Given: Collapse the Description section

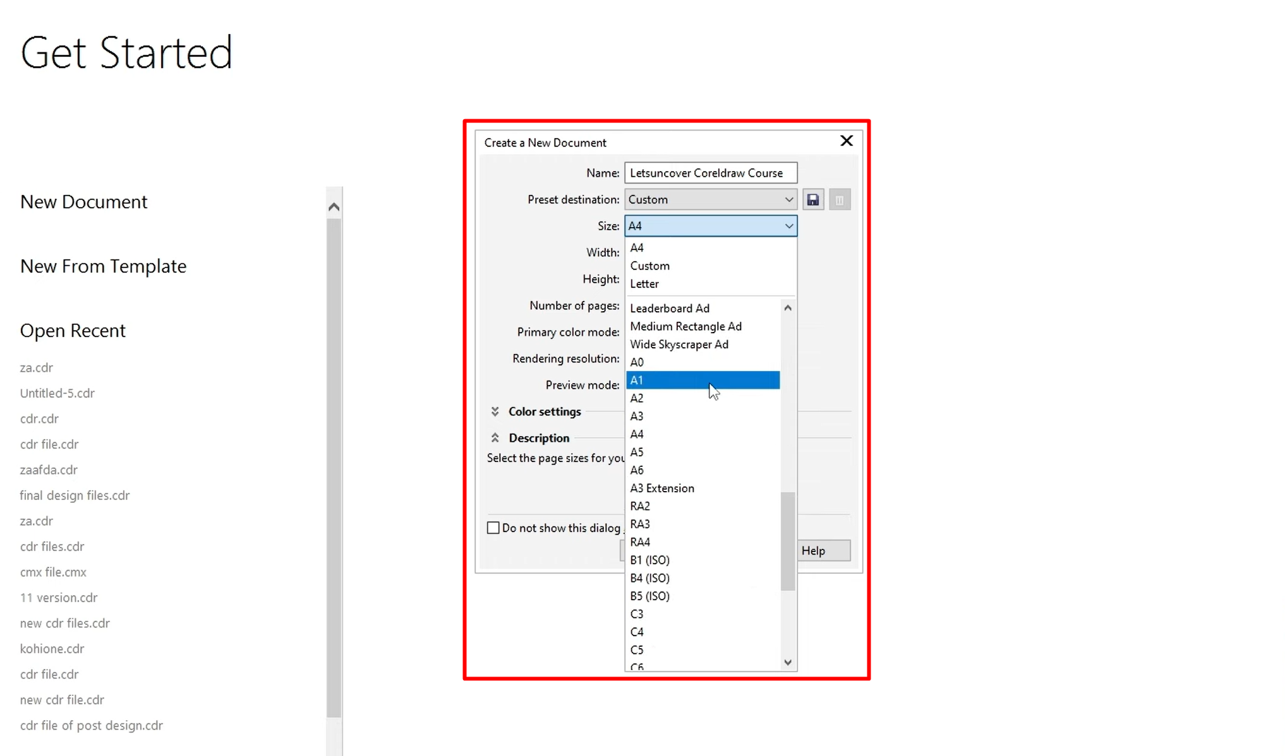Looking at the screenshot, I should pyautogui.click(x=495, y=438).
